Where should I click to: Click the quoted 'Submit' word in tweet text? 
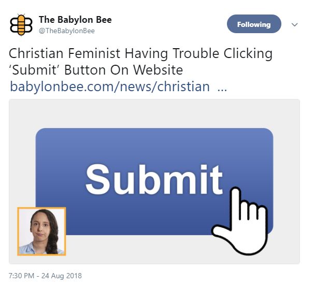click(x=35, y=70)
